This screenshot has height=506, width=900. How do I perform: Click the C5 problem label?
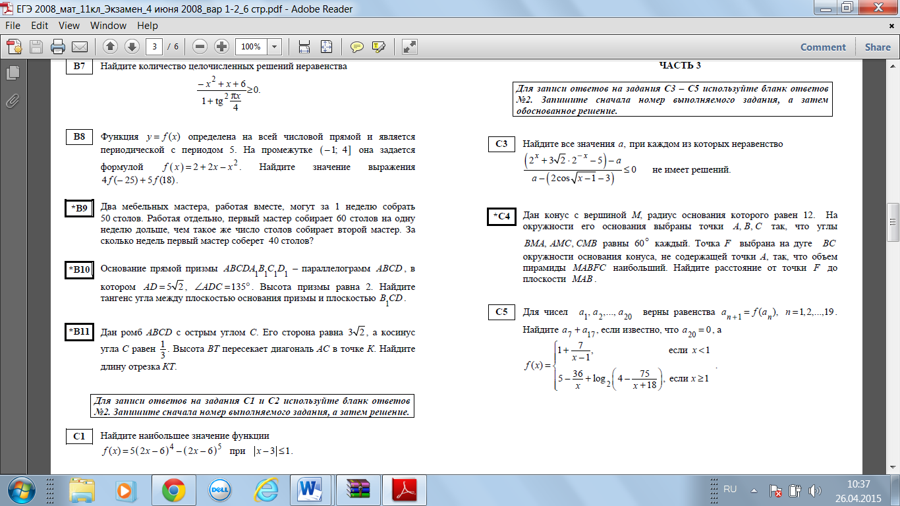501,312
